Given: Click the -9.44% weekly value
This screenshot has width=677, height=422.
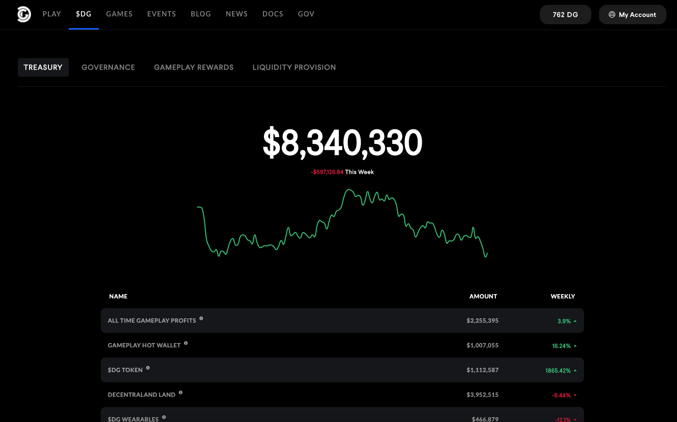Looking at the screenshot, I should (561, 395).
